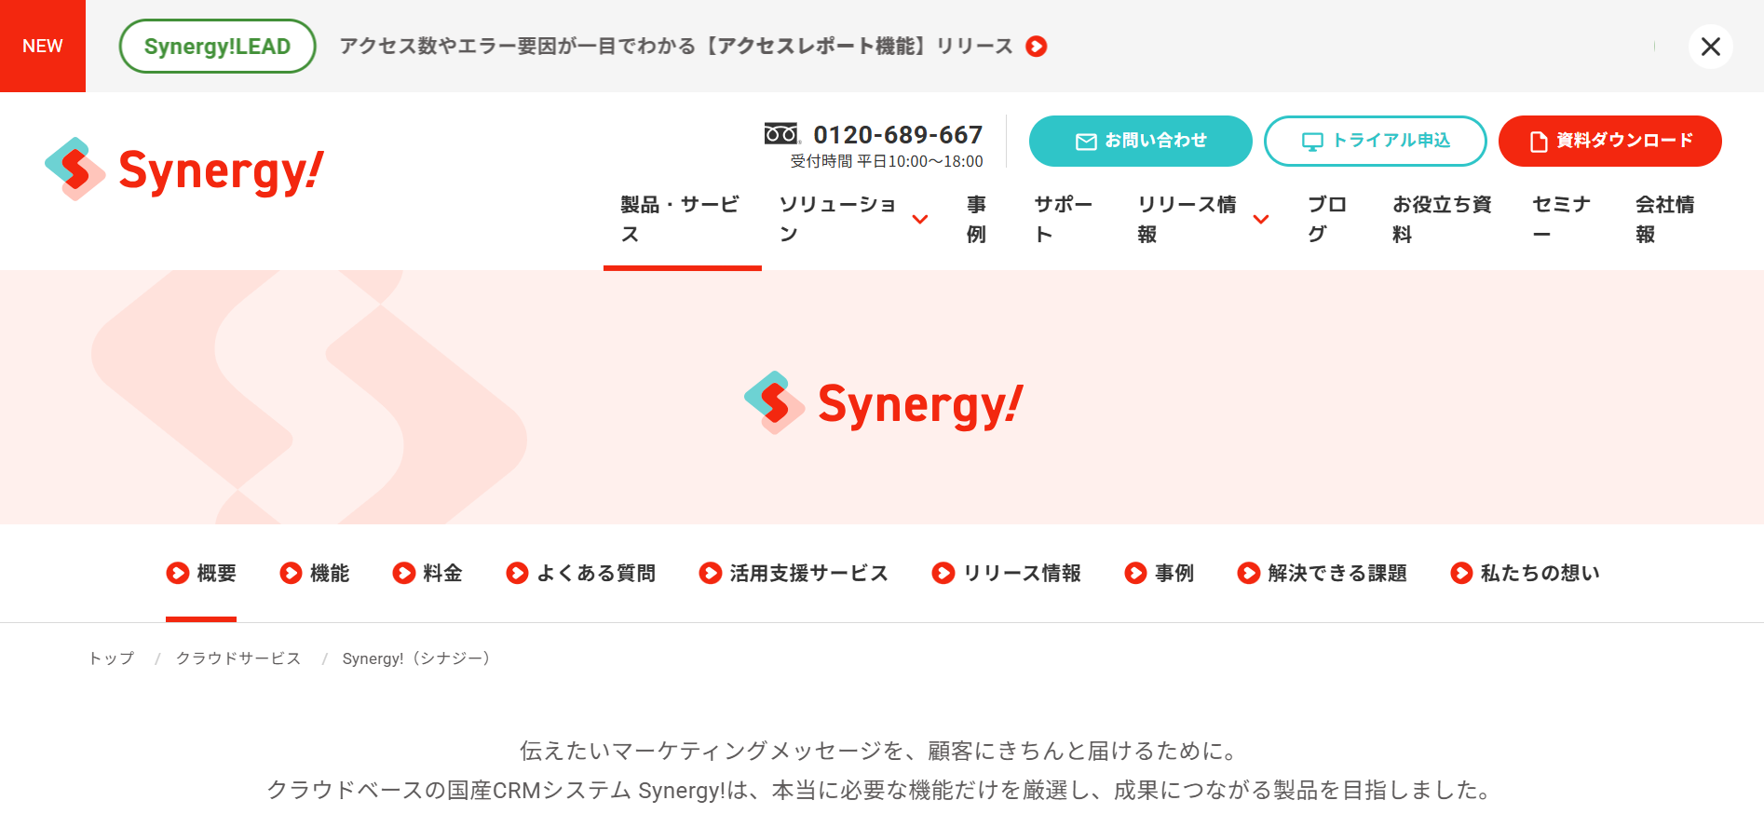Click the クラウドサービス breadcrumb link
Image resolution: width=1764 pixels, height=814 pixels.
(x=238, y=658)
